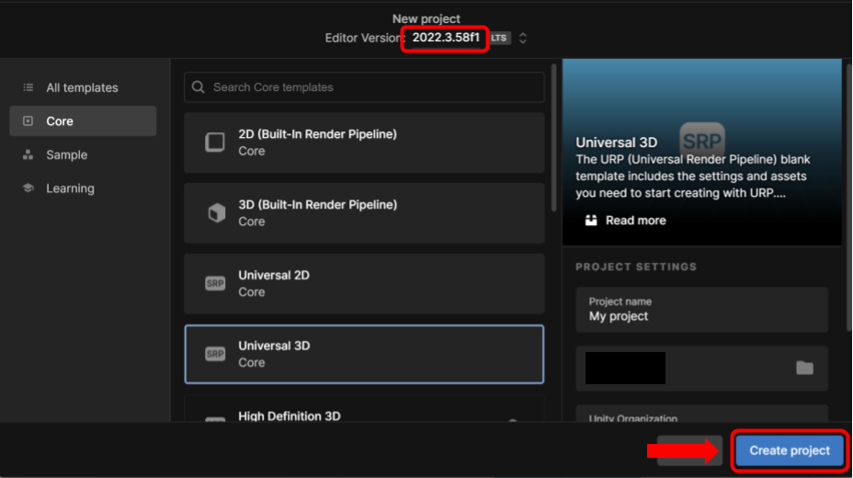Click the Sample category blocks icon
The width and height of the screenshot is (853, 478).
coord(28,155)
